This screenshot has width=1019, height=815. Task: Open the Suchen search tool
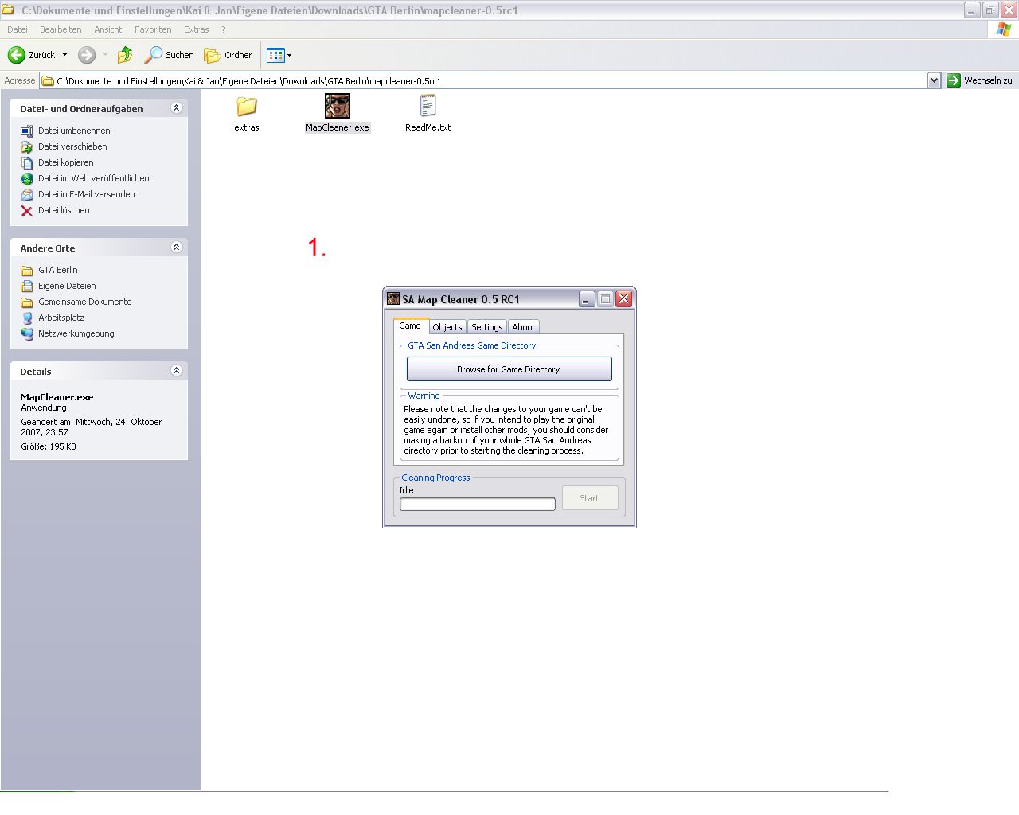169,55
